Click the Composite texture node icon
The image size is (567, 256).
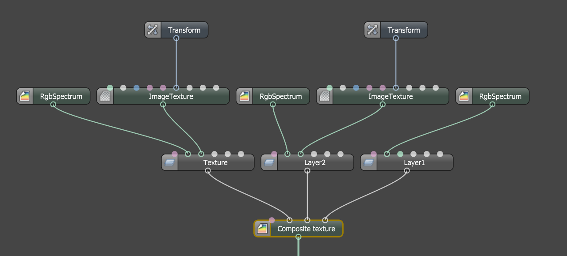click(x=263, y=229)
